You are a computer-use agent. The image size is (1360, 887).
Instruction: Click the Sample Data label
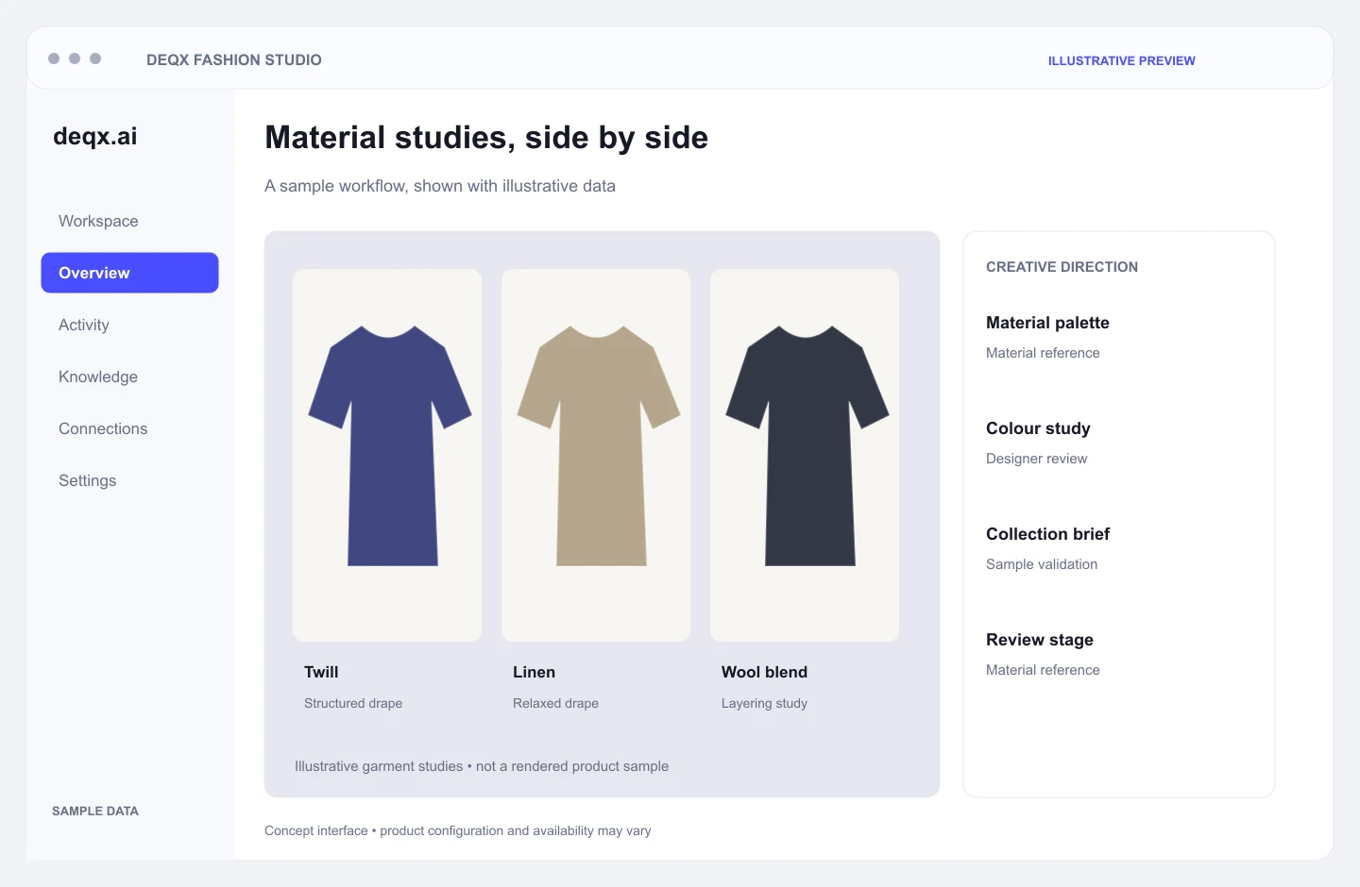[x=95, y=811]
